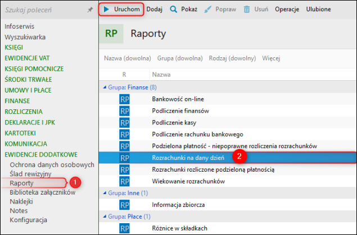Open the Grupa (dowolna) filter
The image size is (357, 235).
[x=180, y=58]
